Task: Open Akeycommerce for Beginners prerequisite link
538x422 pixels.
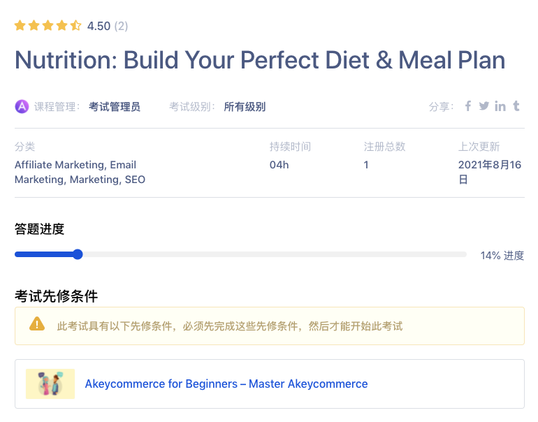Action: coord(226,384)
